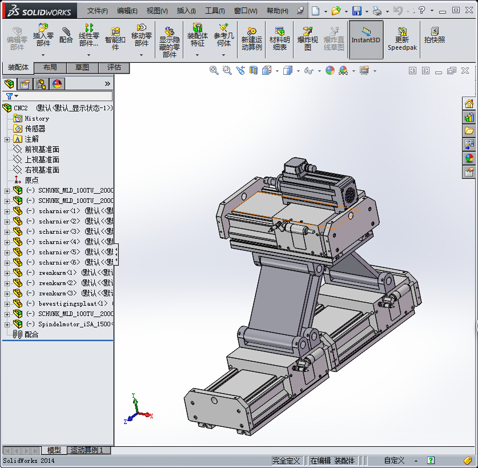
Task: Expand the 注解 (Annotations) tree node
Action: tap(7, 139)
